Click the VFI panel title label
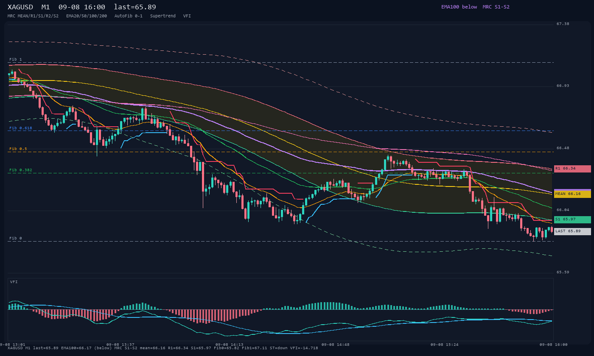Image resolution: width=594 pixels, height=356 pixels. (x=14, y=282)
